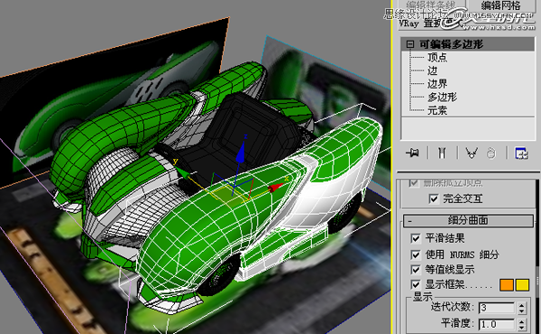The height and width of the screenshot is (334, 541).
Task: Open the yellow cage color swatch
Action: 522,285
